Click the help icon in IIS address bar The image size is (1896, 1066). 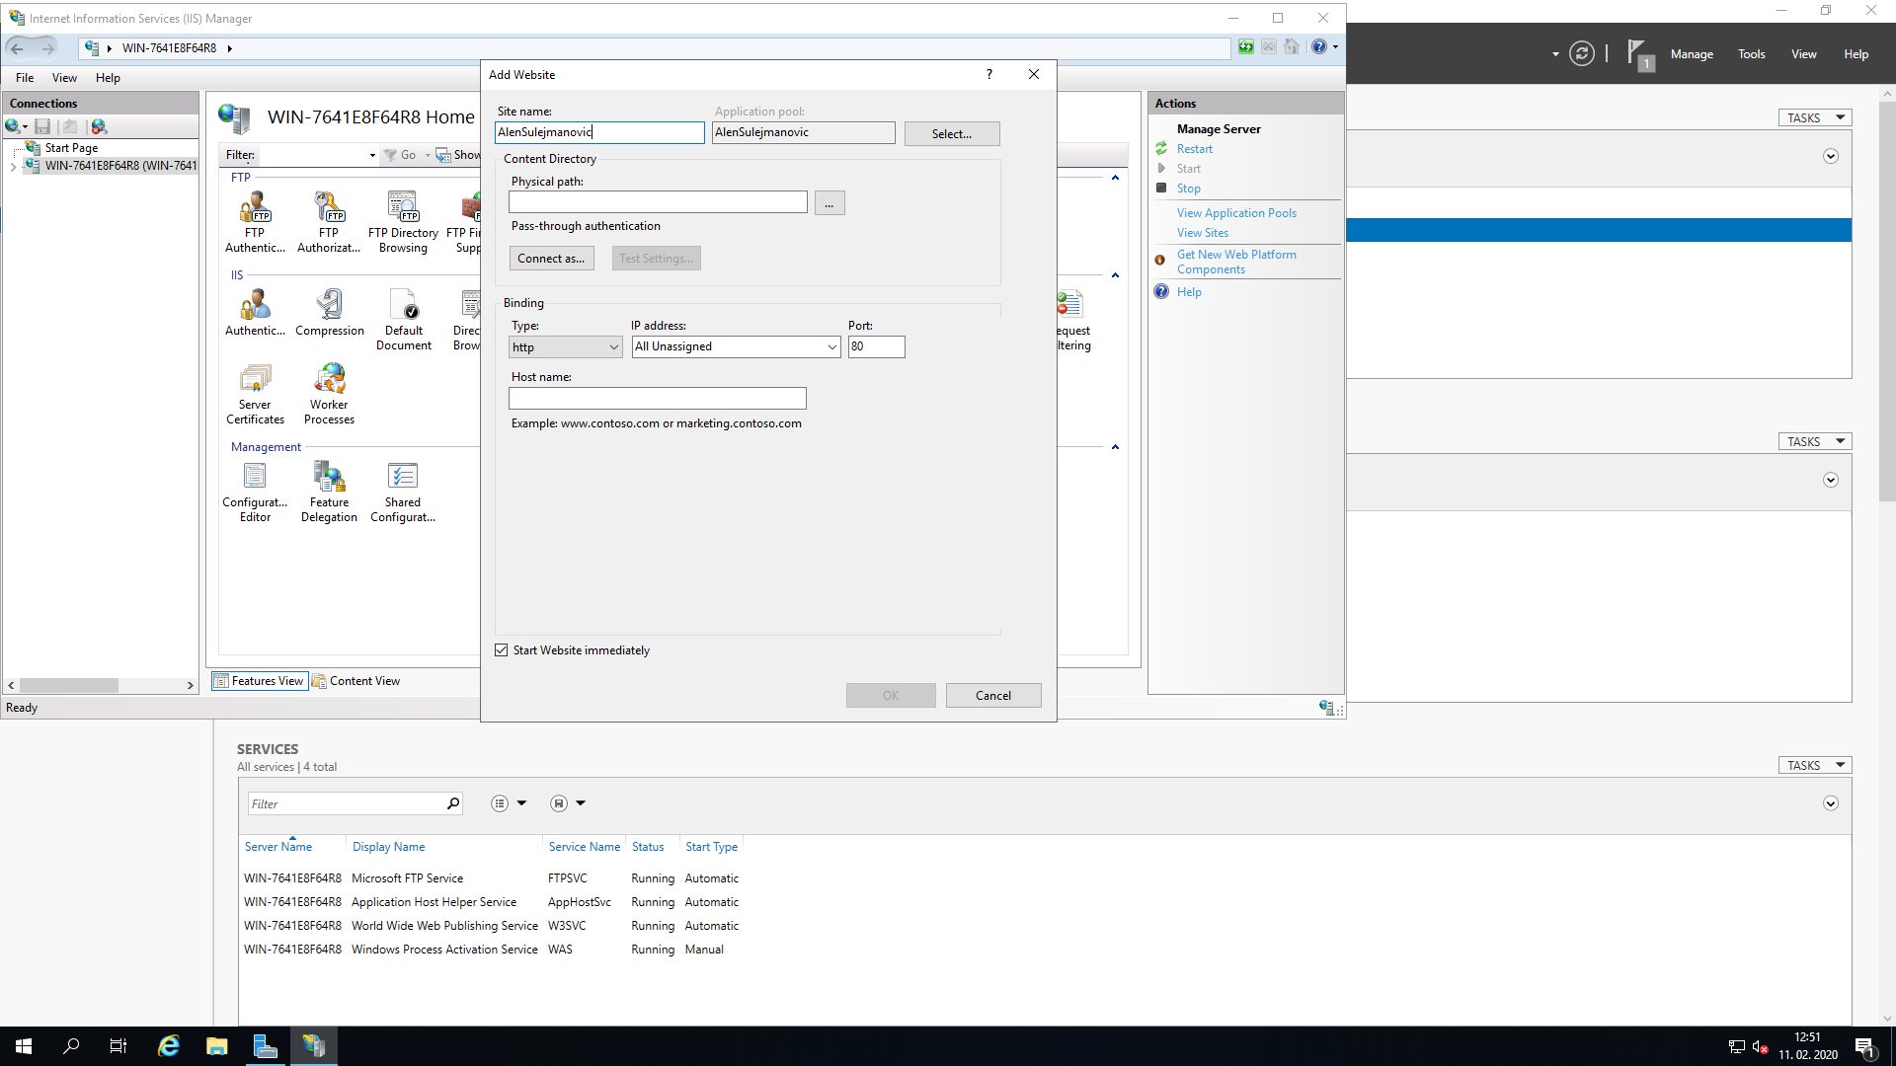1319,47
